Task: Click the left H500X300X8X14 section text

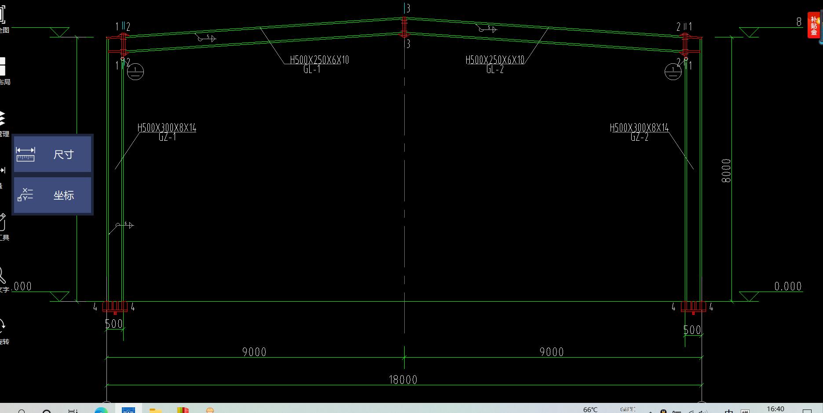Action: pos(167,128)
